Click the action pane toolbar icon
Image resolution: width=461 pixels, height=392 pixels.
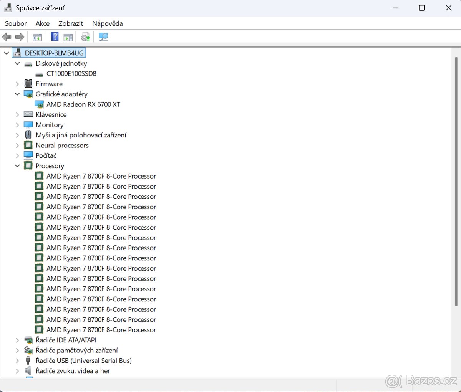(68, 37)
